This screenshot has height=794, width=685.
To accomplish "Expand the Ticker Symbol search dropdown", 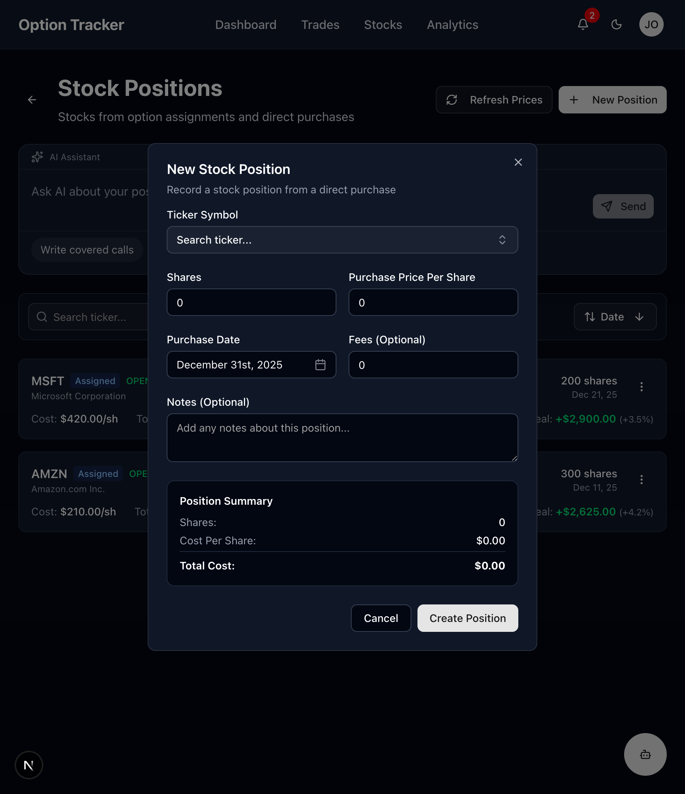I will pyautogui.click(x=342, y=240).
